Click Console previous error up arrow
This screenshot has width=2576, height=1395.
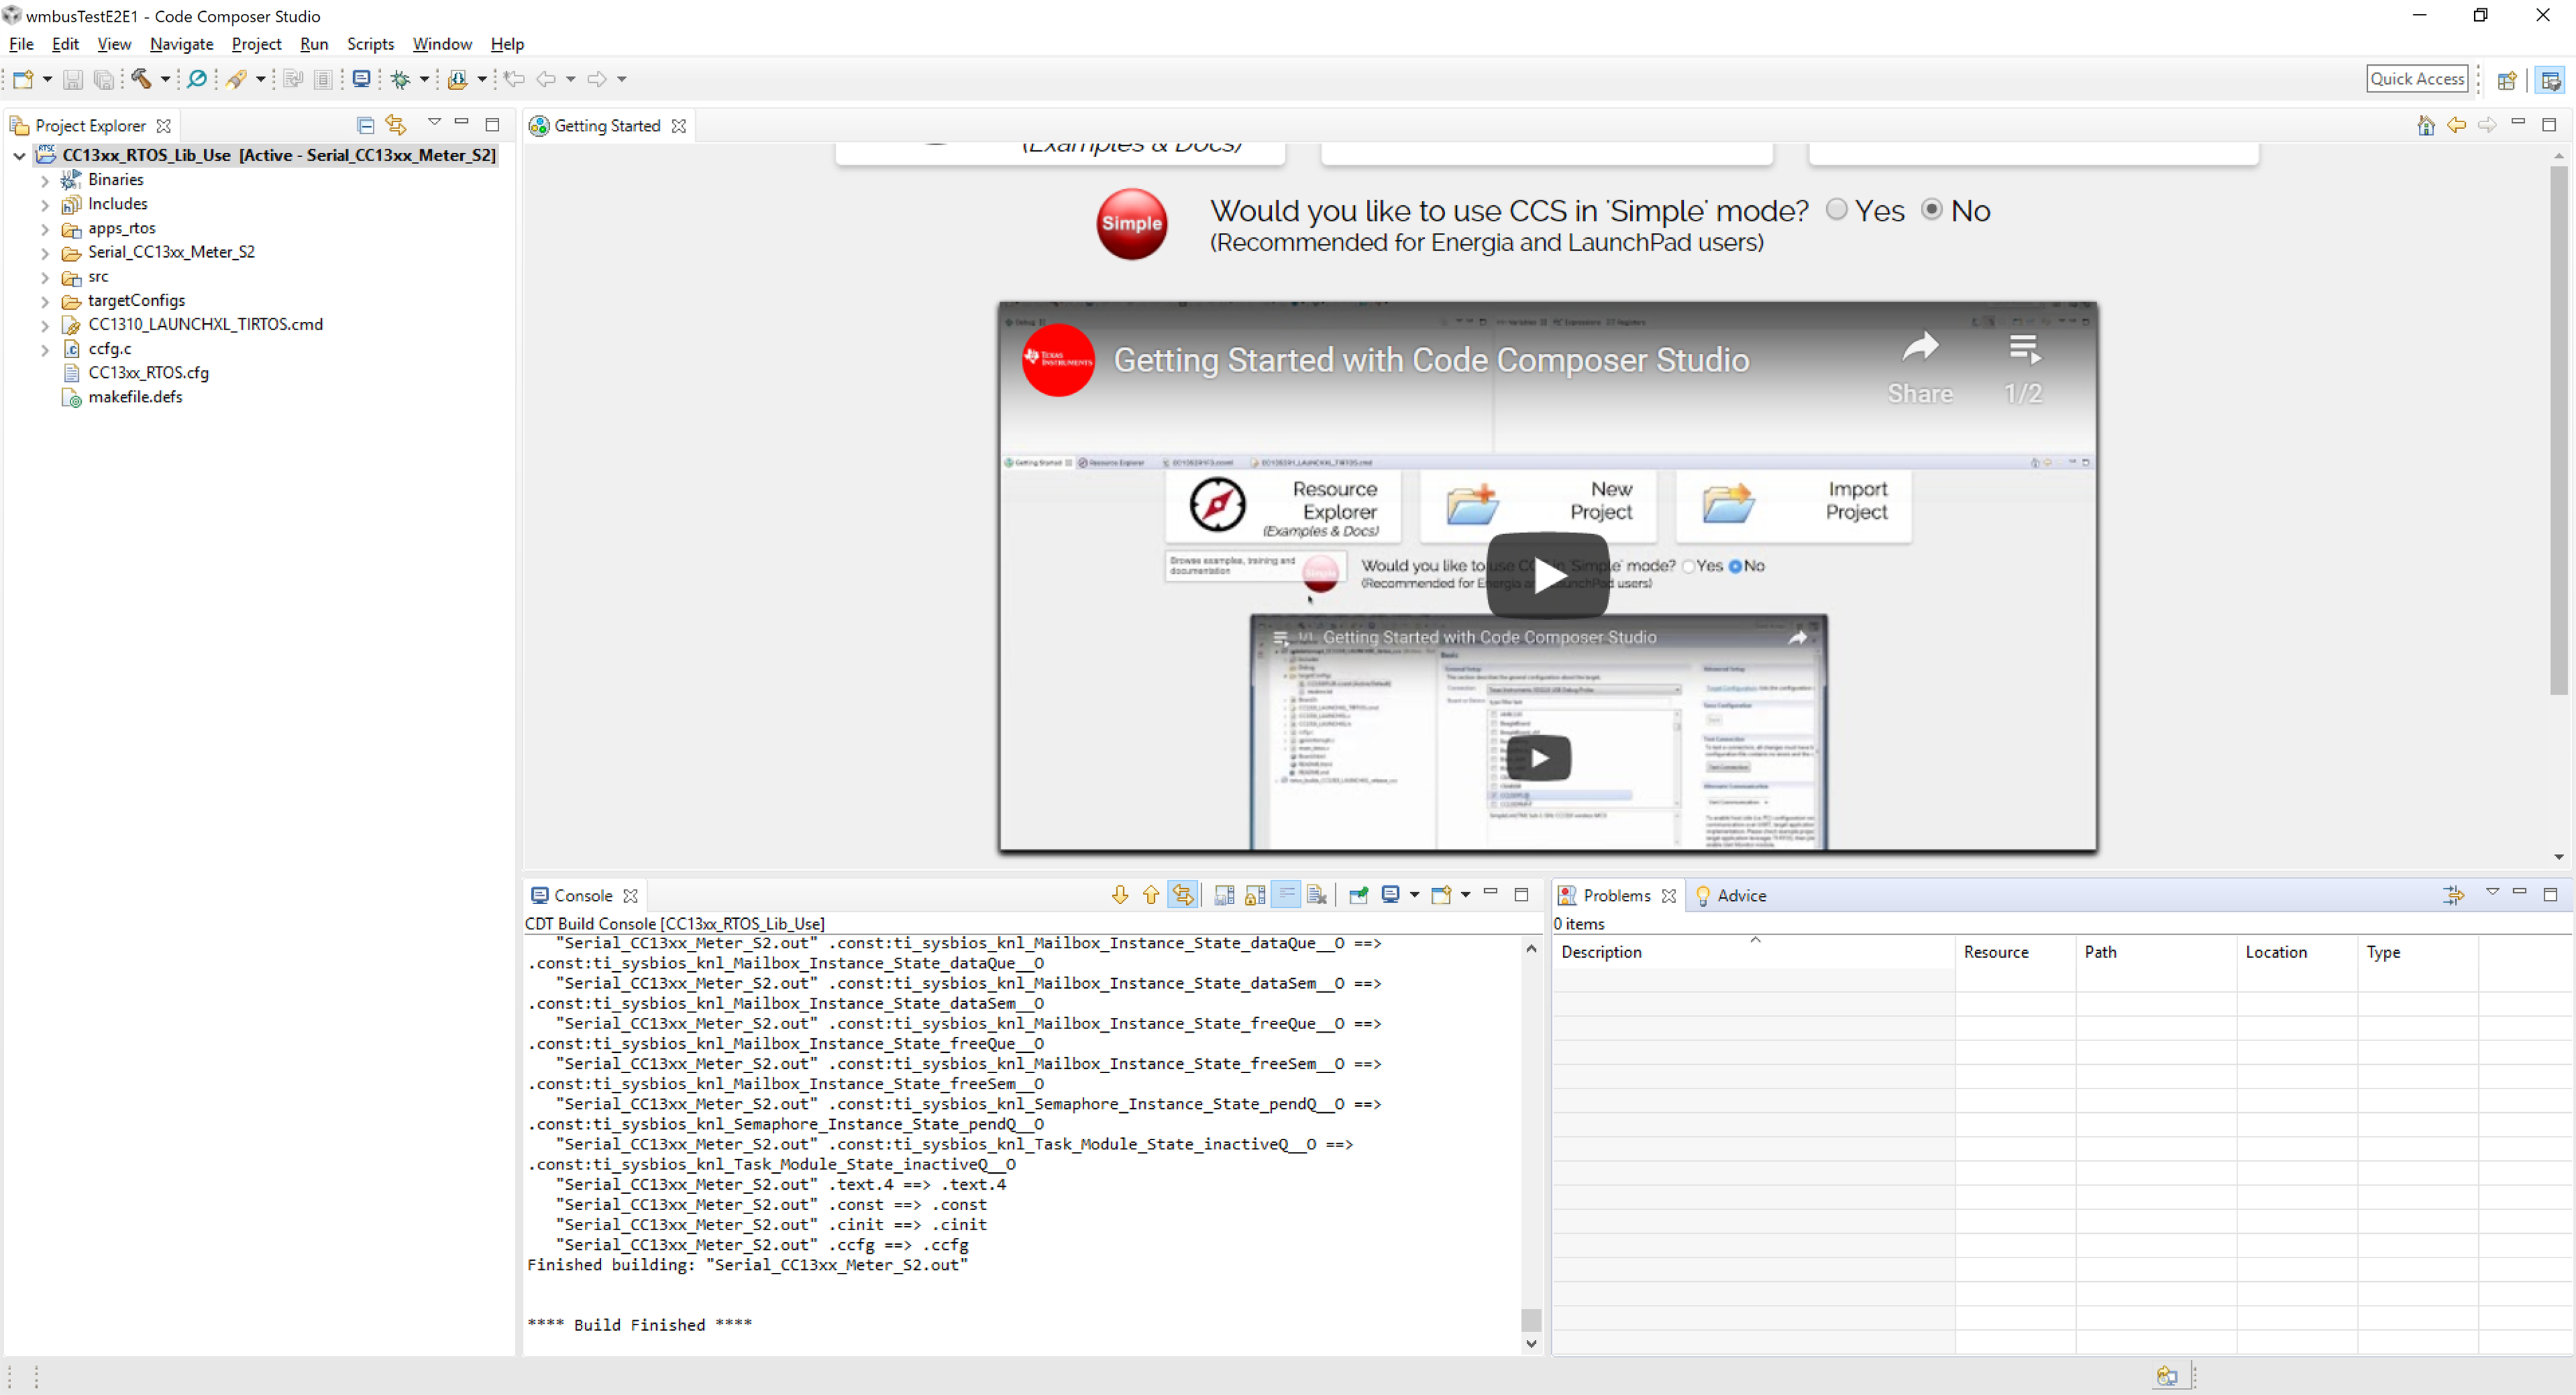[x=1151, y=895]
